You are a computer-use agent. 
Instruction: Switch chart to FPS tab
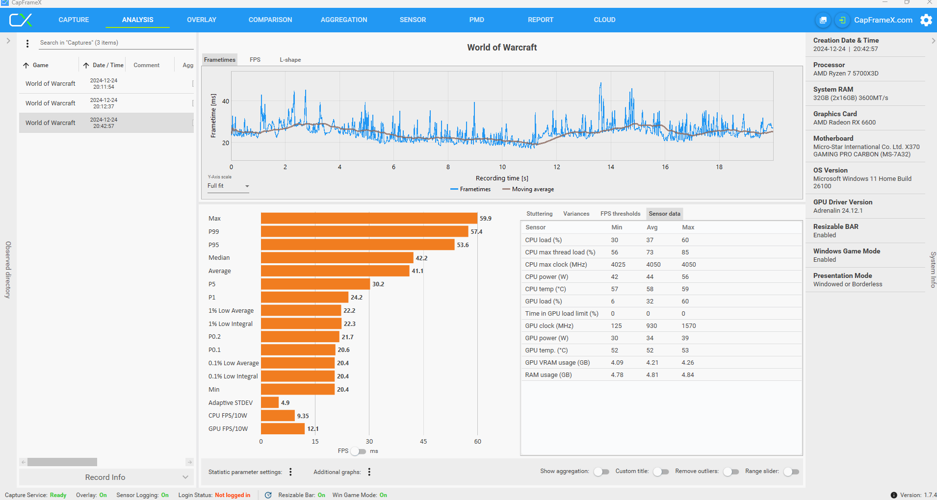tap(255, 60)
